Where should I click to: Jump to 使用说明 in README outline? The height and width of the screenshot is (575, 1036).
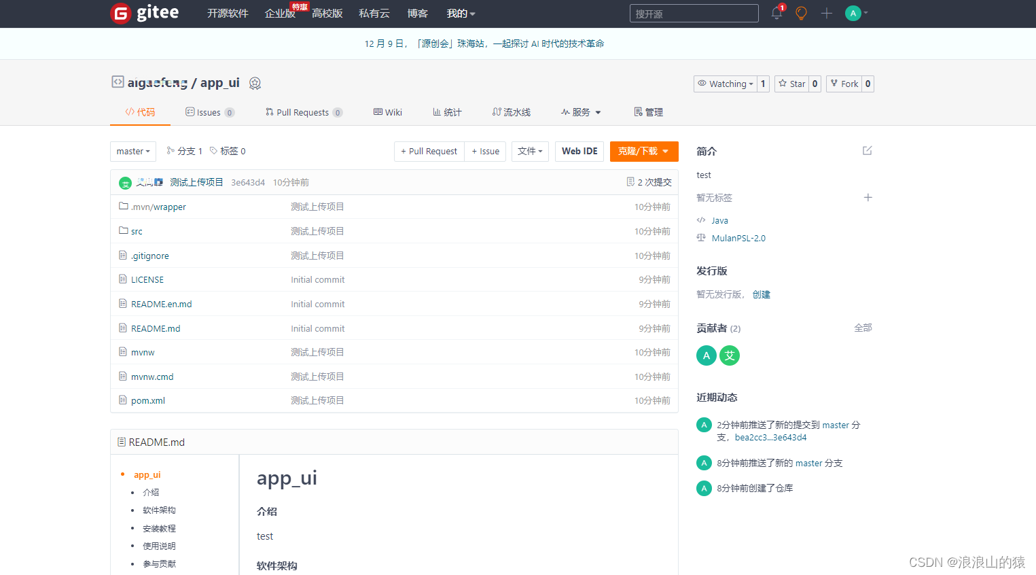(x=159, y=546)
